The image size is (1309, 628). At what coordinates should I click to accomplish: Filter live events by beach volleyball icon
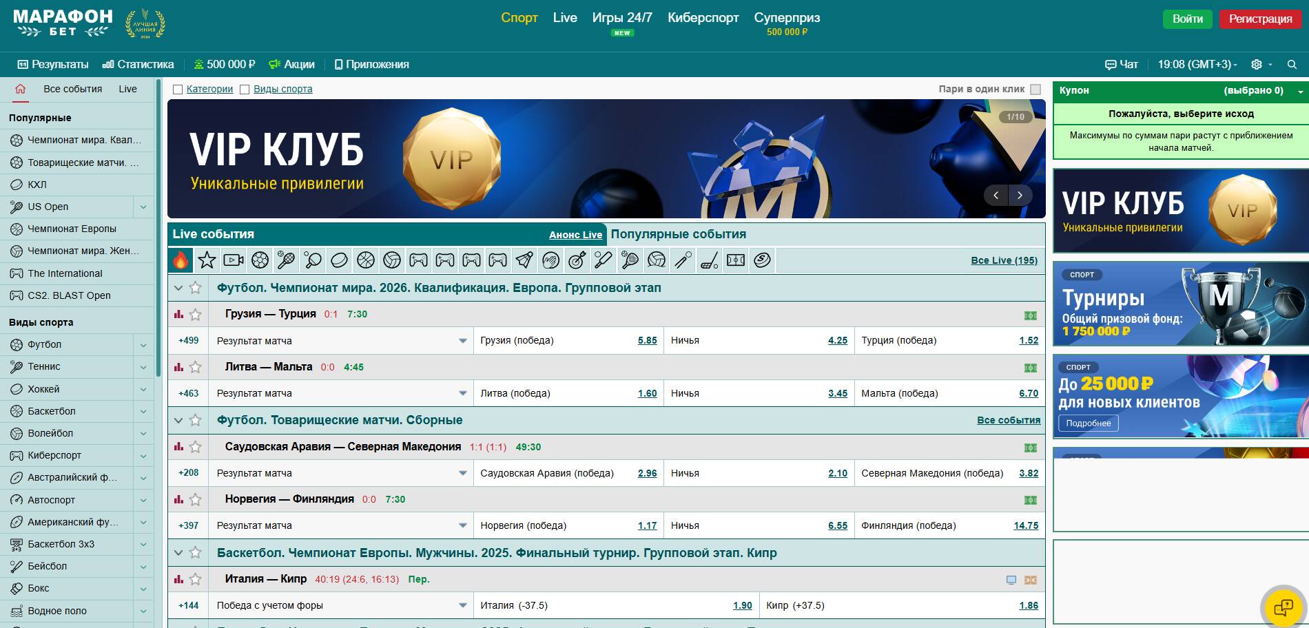(x=657, y=260)
